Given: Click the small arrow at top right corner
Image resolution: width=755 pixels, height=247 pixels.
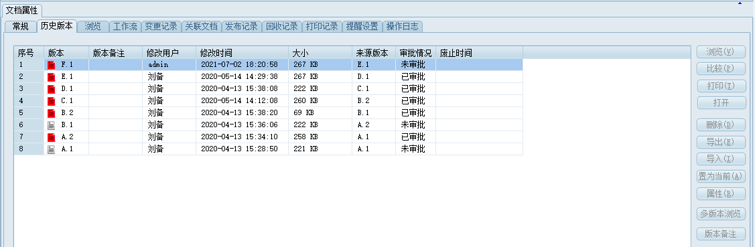Looking at the screenshot, I should [x=740, y=3].
